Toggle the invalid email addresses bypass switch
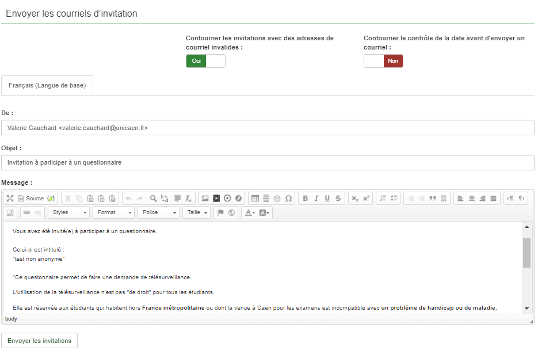 pos(205,61)
